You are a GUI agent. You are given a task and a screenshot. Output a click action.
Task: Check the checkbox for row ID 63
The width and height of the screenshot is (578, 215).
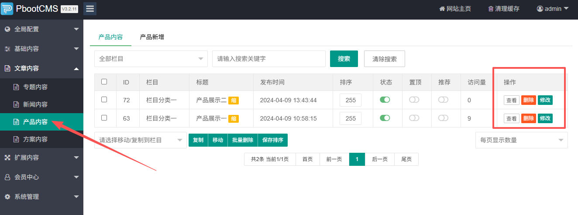pyautogui.click(x=104, y=118)
